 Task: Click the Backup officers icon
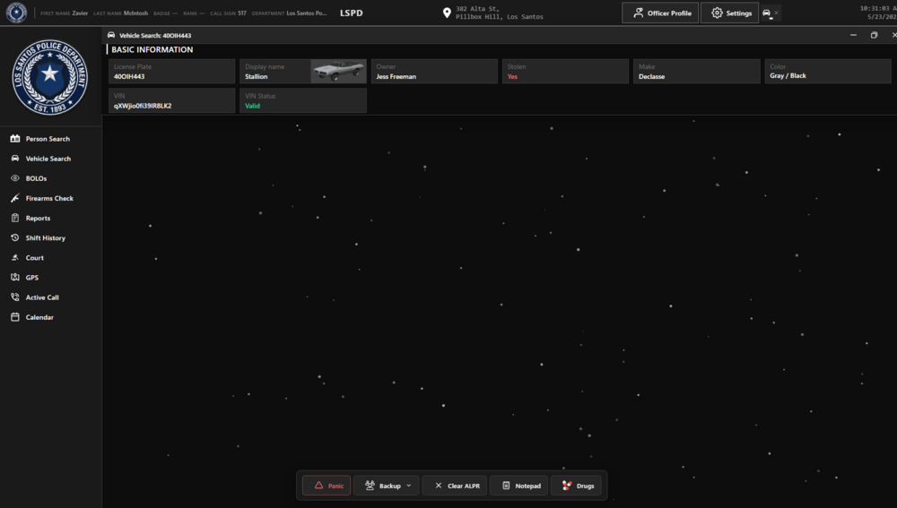(370, 486)
